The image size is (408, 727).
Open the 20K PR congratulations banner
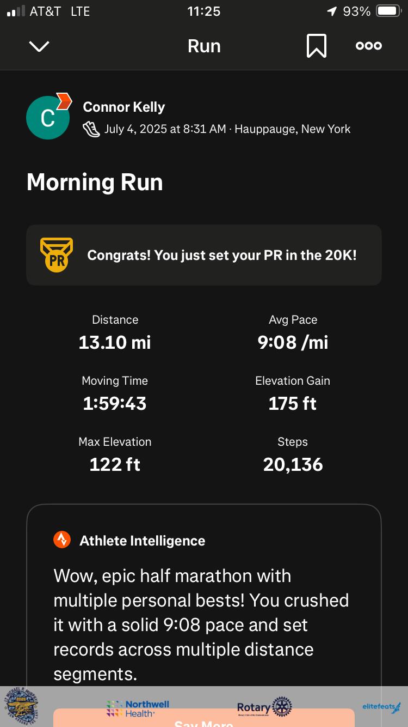tap(222, 255)
